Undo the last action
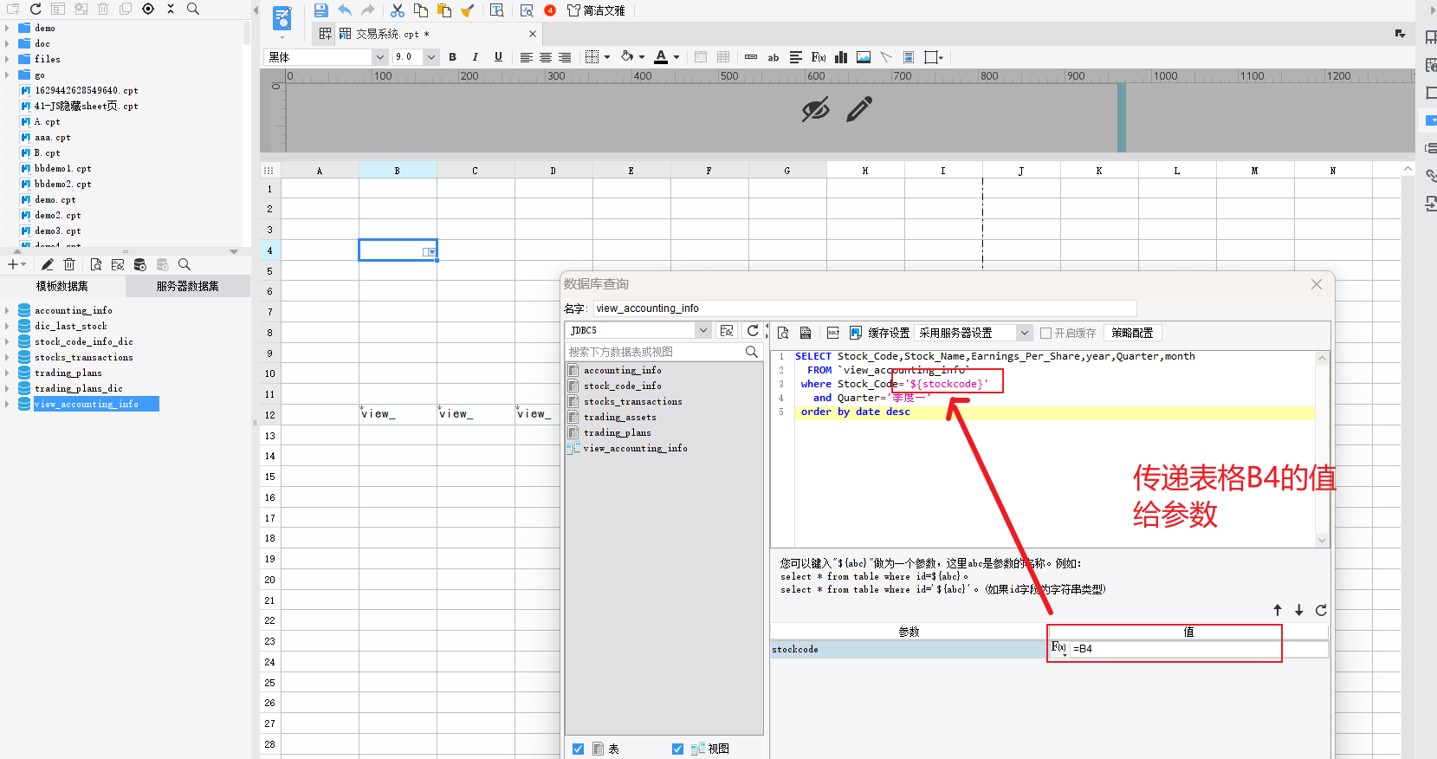 (x=345, y=10)
